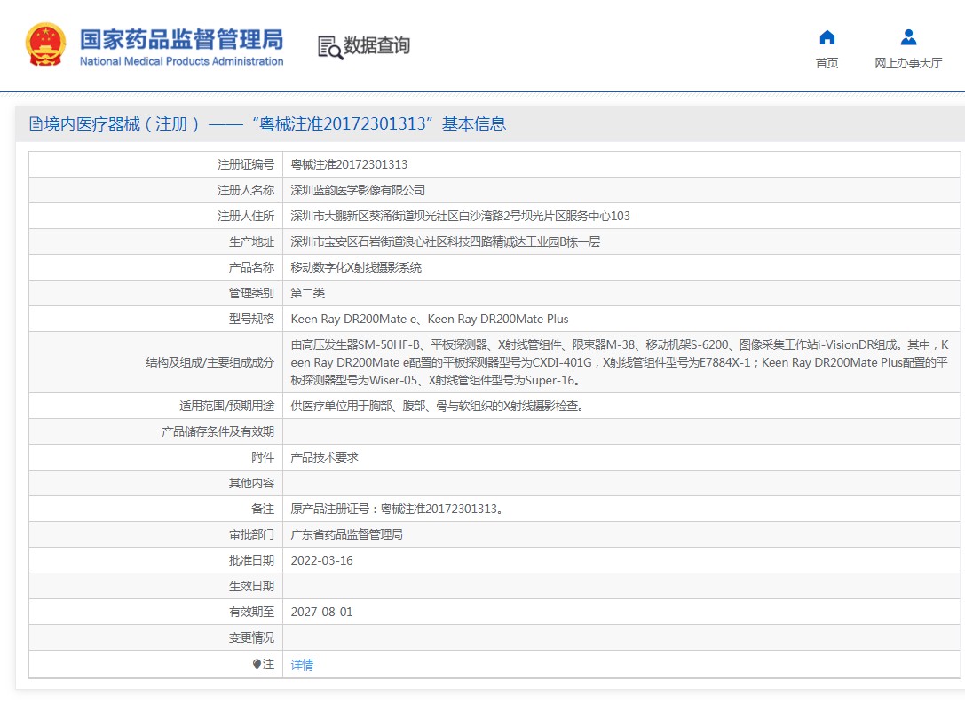Image resolution: width=965 pixels, height=704 pixels.
Task: Click the 注册人名称 label
Action: pos(246,190)
